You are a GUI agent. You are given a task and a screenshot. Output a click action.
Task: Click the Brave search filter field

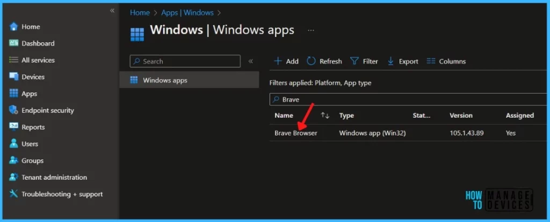(409, 99)
